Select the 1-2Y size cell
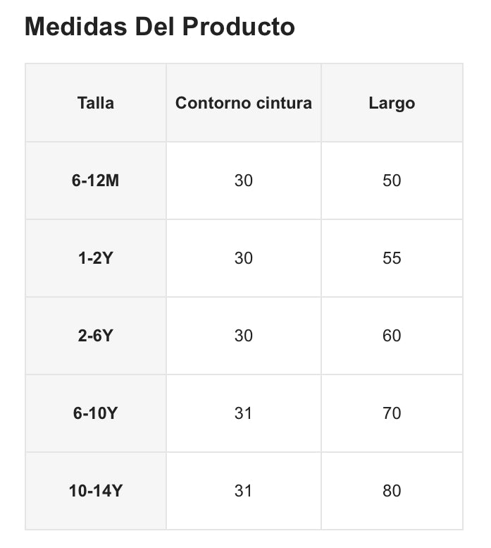 [96, 258]
